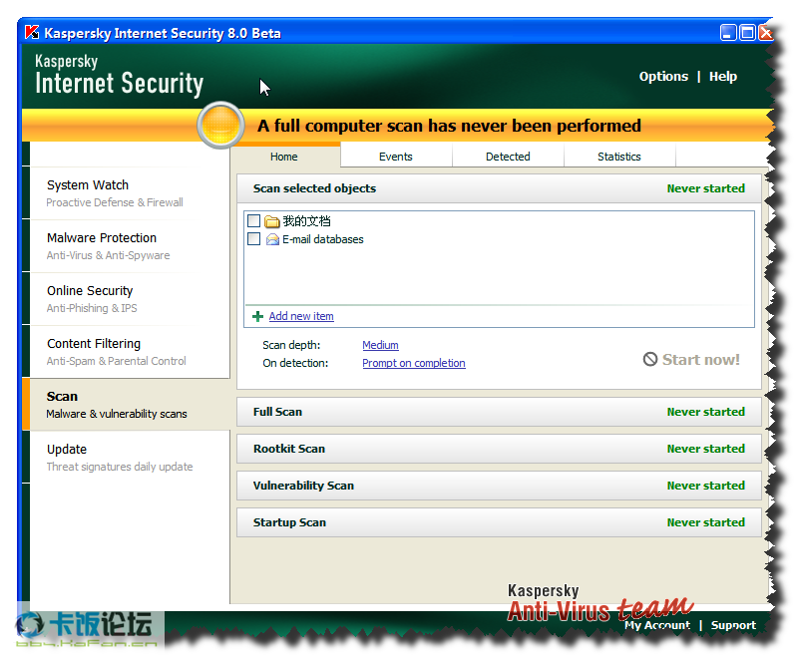Click the prohibited icon beside Start now!
800x661 pixels.
pos(650,360)
